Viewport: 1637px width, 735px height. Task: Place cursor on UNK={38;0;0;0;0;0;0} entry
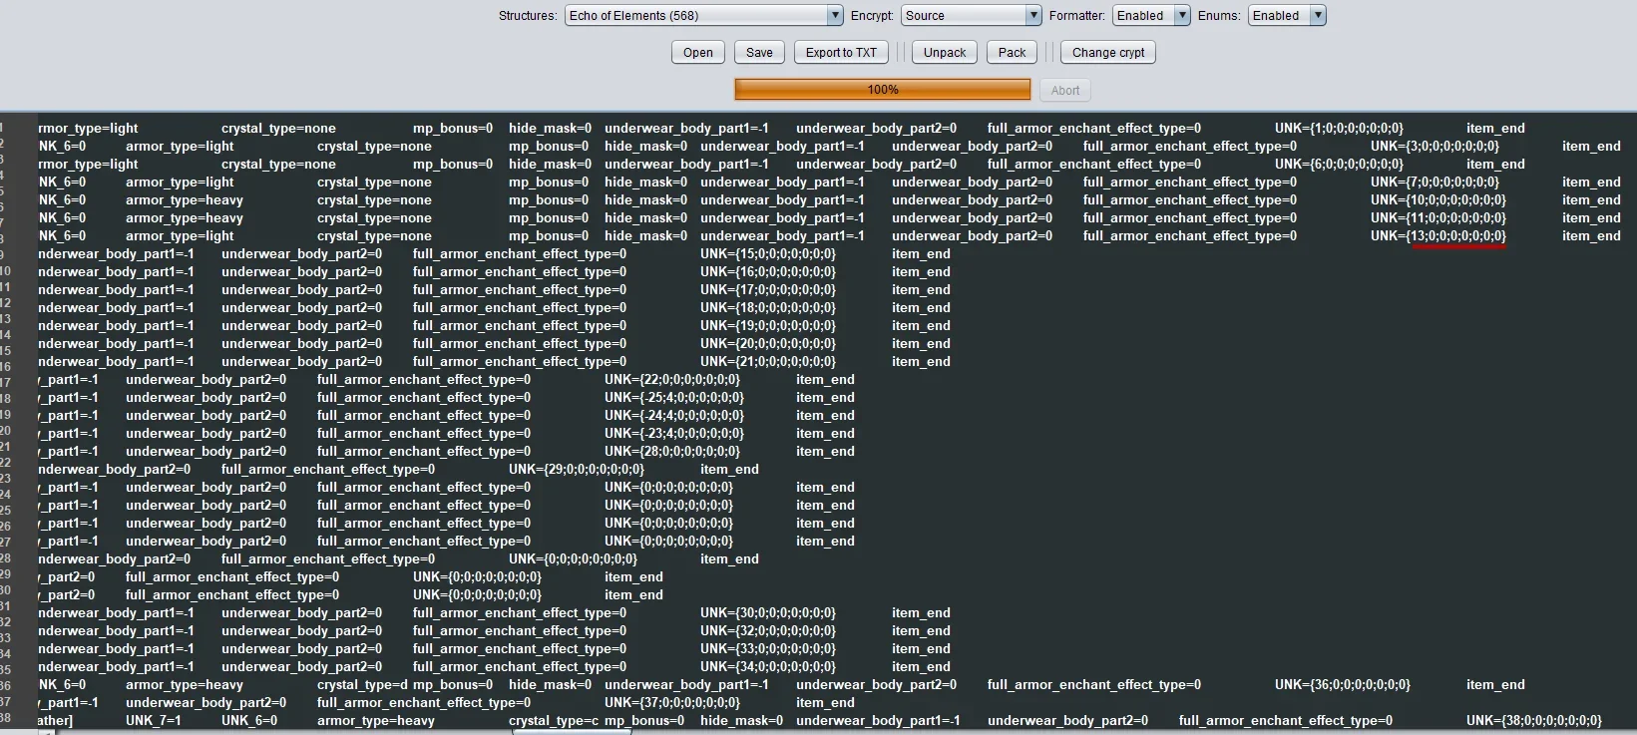pos(1534,721)
